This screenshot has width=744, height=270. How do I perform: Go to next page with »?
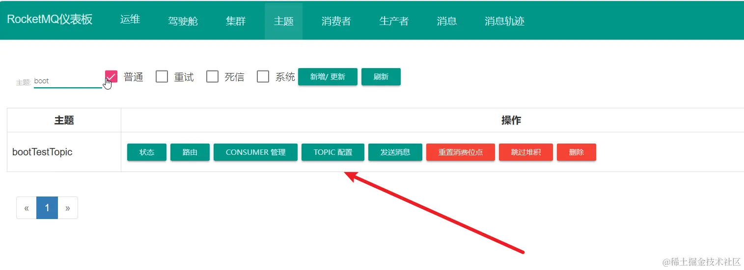click(x=68, y=208)
